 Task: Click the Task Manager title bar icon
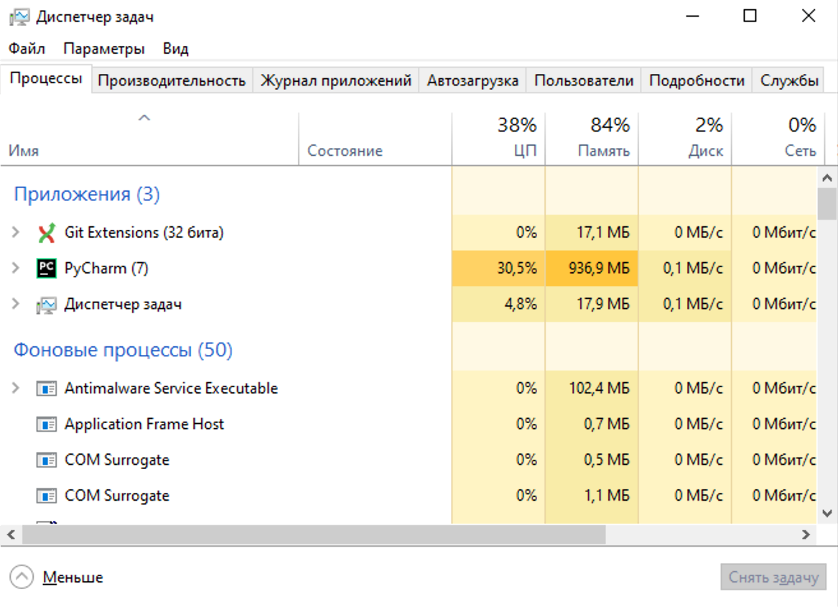[x=19, y=17]
